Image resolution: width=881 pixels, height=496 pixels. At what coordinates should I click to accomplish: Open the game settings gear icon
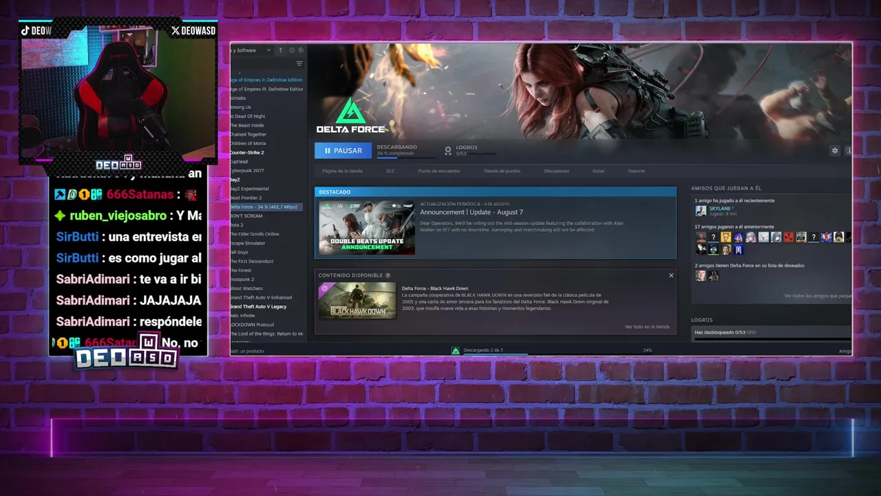coord(835,150)
